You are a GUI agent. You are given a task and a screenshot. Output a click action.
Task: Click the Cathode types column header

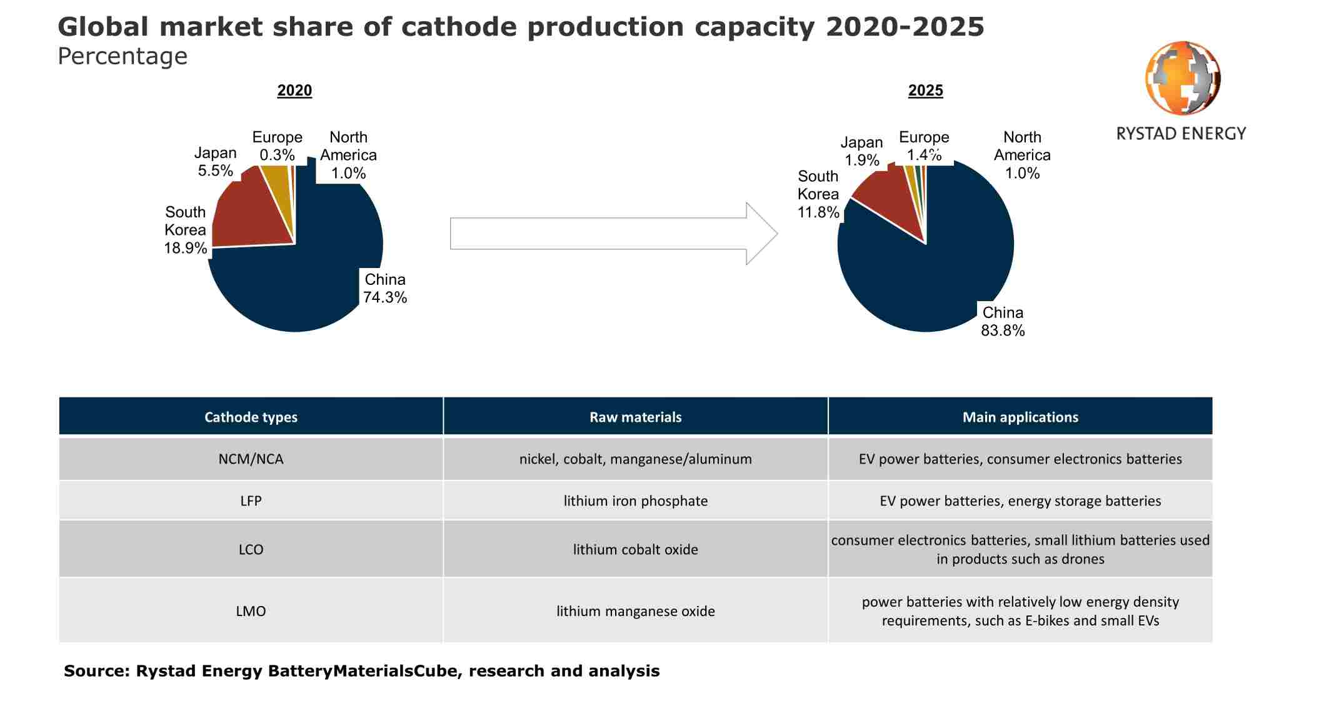pyautogui.click(x=251, y=417)
